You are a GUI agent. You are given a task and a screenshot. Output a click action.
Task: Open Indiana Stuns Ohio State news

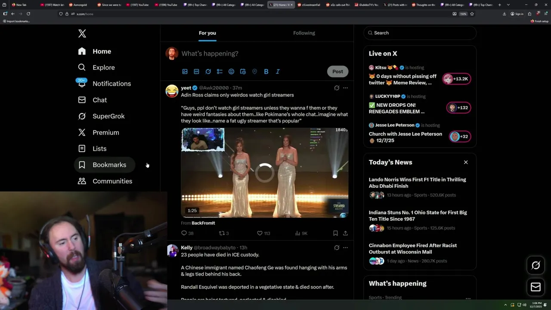[x=420, y=220]
